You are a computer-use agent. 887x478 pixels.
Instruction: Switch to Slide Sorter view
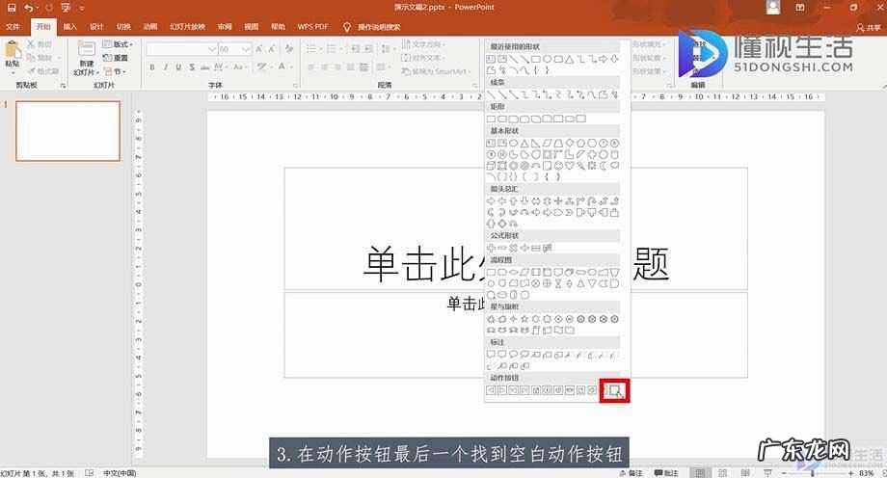coord(722,473)
